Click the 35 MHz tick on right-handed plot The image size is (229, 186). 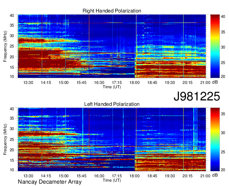click(12, 25)
